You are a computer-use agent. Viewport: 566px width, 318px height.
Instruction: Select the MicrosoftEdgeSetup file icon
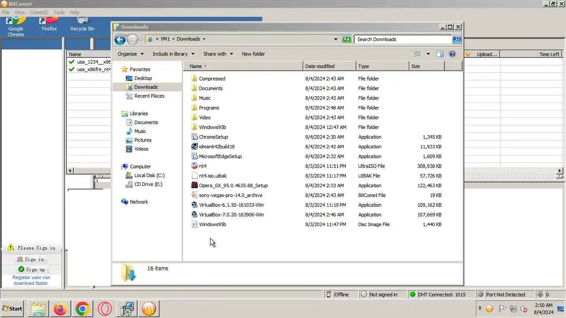[194, 156]
